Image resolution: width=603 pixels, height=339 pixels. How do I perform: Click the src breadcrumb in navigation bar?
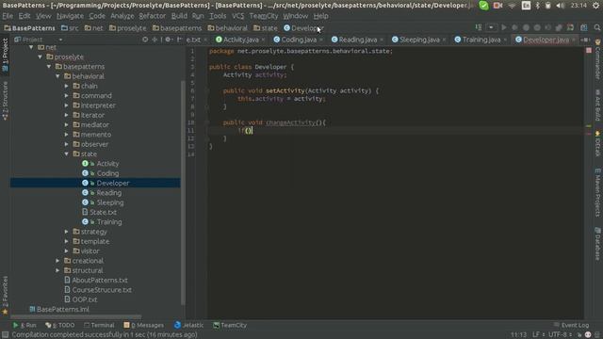[x=70, y=28]
